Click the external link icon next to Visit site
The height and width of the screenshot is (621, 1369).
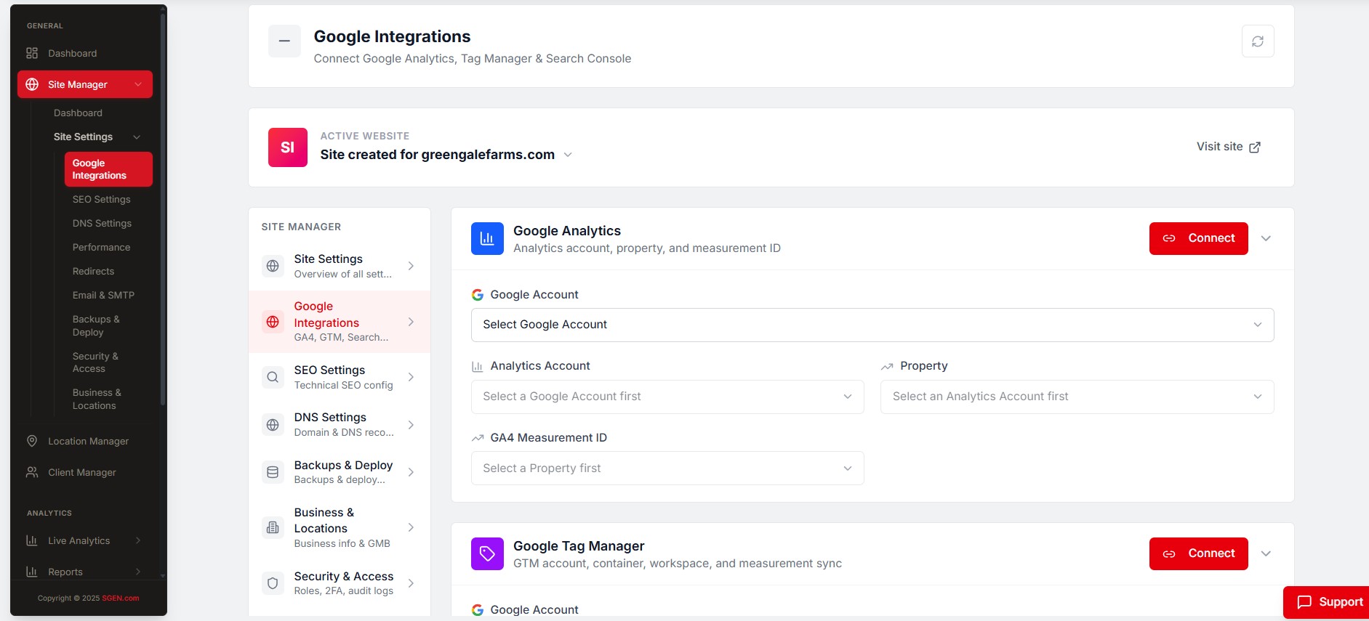point(1255,147)
